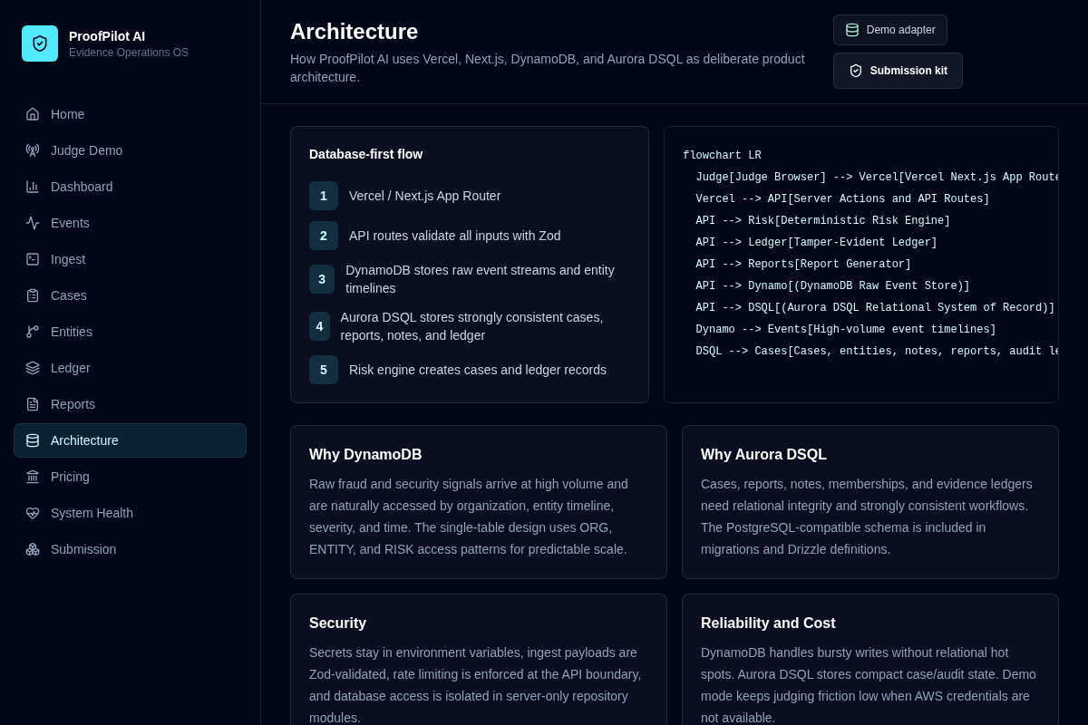Click the Events activity pulse icon
This screenshot has height=725, width=1088.
(33, 223)
